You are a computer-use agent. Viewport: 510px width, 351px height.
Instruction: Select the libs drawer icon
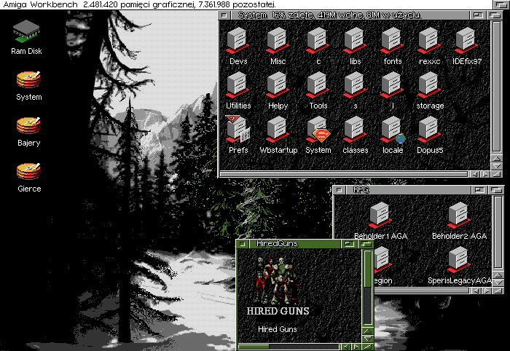[x=355, y=46]
